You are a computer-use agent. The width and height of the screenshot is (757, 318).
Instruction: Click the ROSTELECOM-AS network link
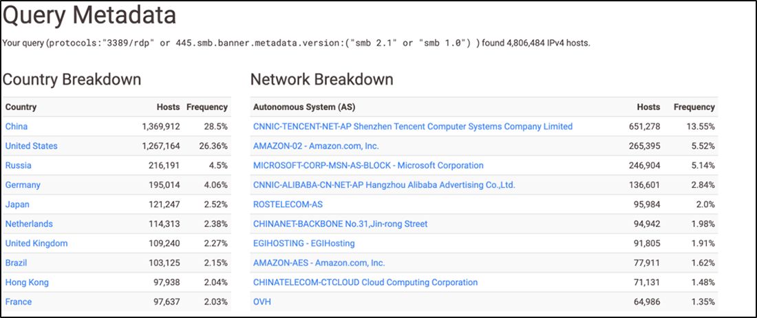(288, 204)
